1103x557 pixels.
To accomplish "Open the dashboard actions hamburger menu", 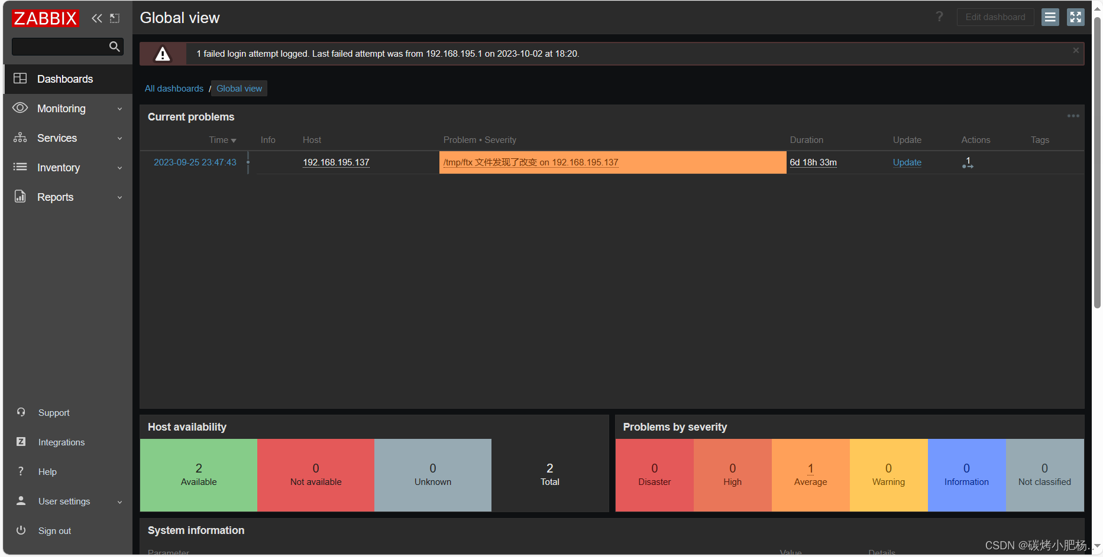I will tap(1050, 17).
